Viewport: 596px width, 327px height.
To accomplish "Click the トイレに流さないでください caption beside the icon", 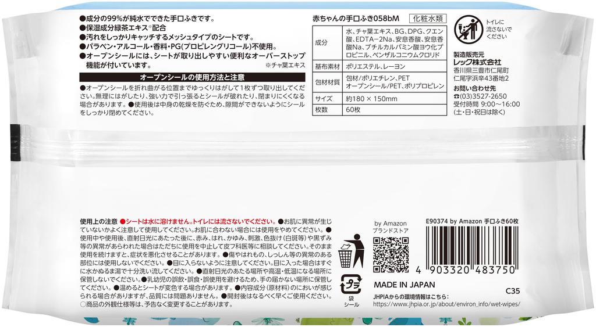I will pos(499,29).
